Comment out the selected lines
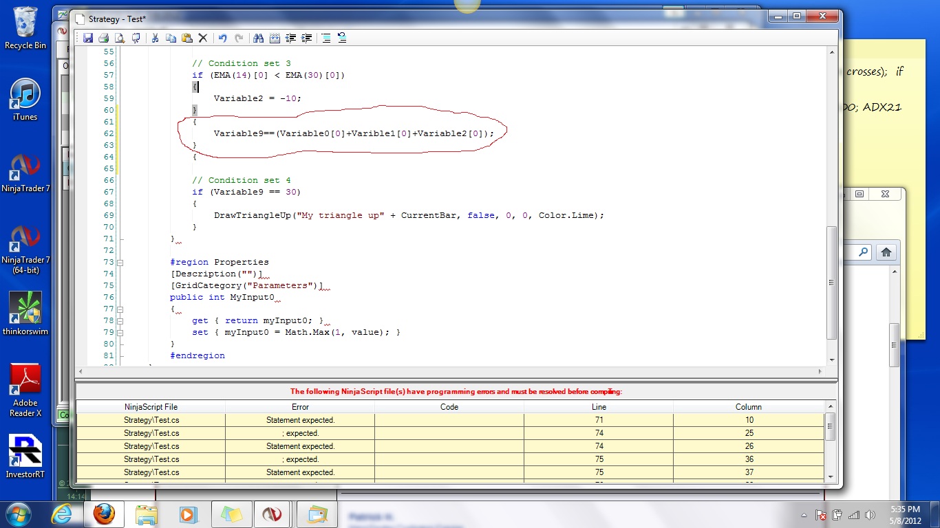 point(325,38)
